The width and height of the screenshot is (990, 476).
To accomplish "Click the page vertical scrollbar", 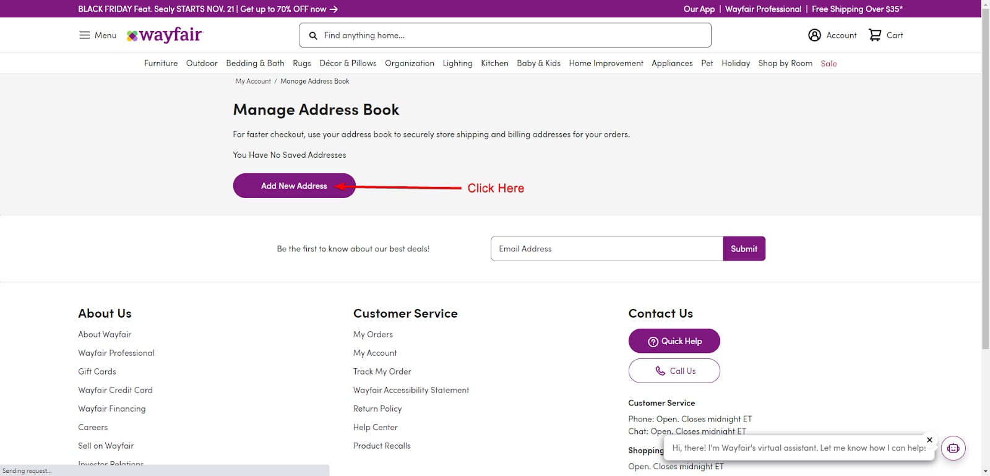I will coord(986,180).
